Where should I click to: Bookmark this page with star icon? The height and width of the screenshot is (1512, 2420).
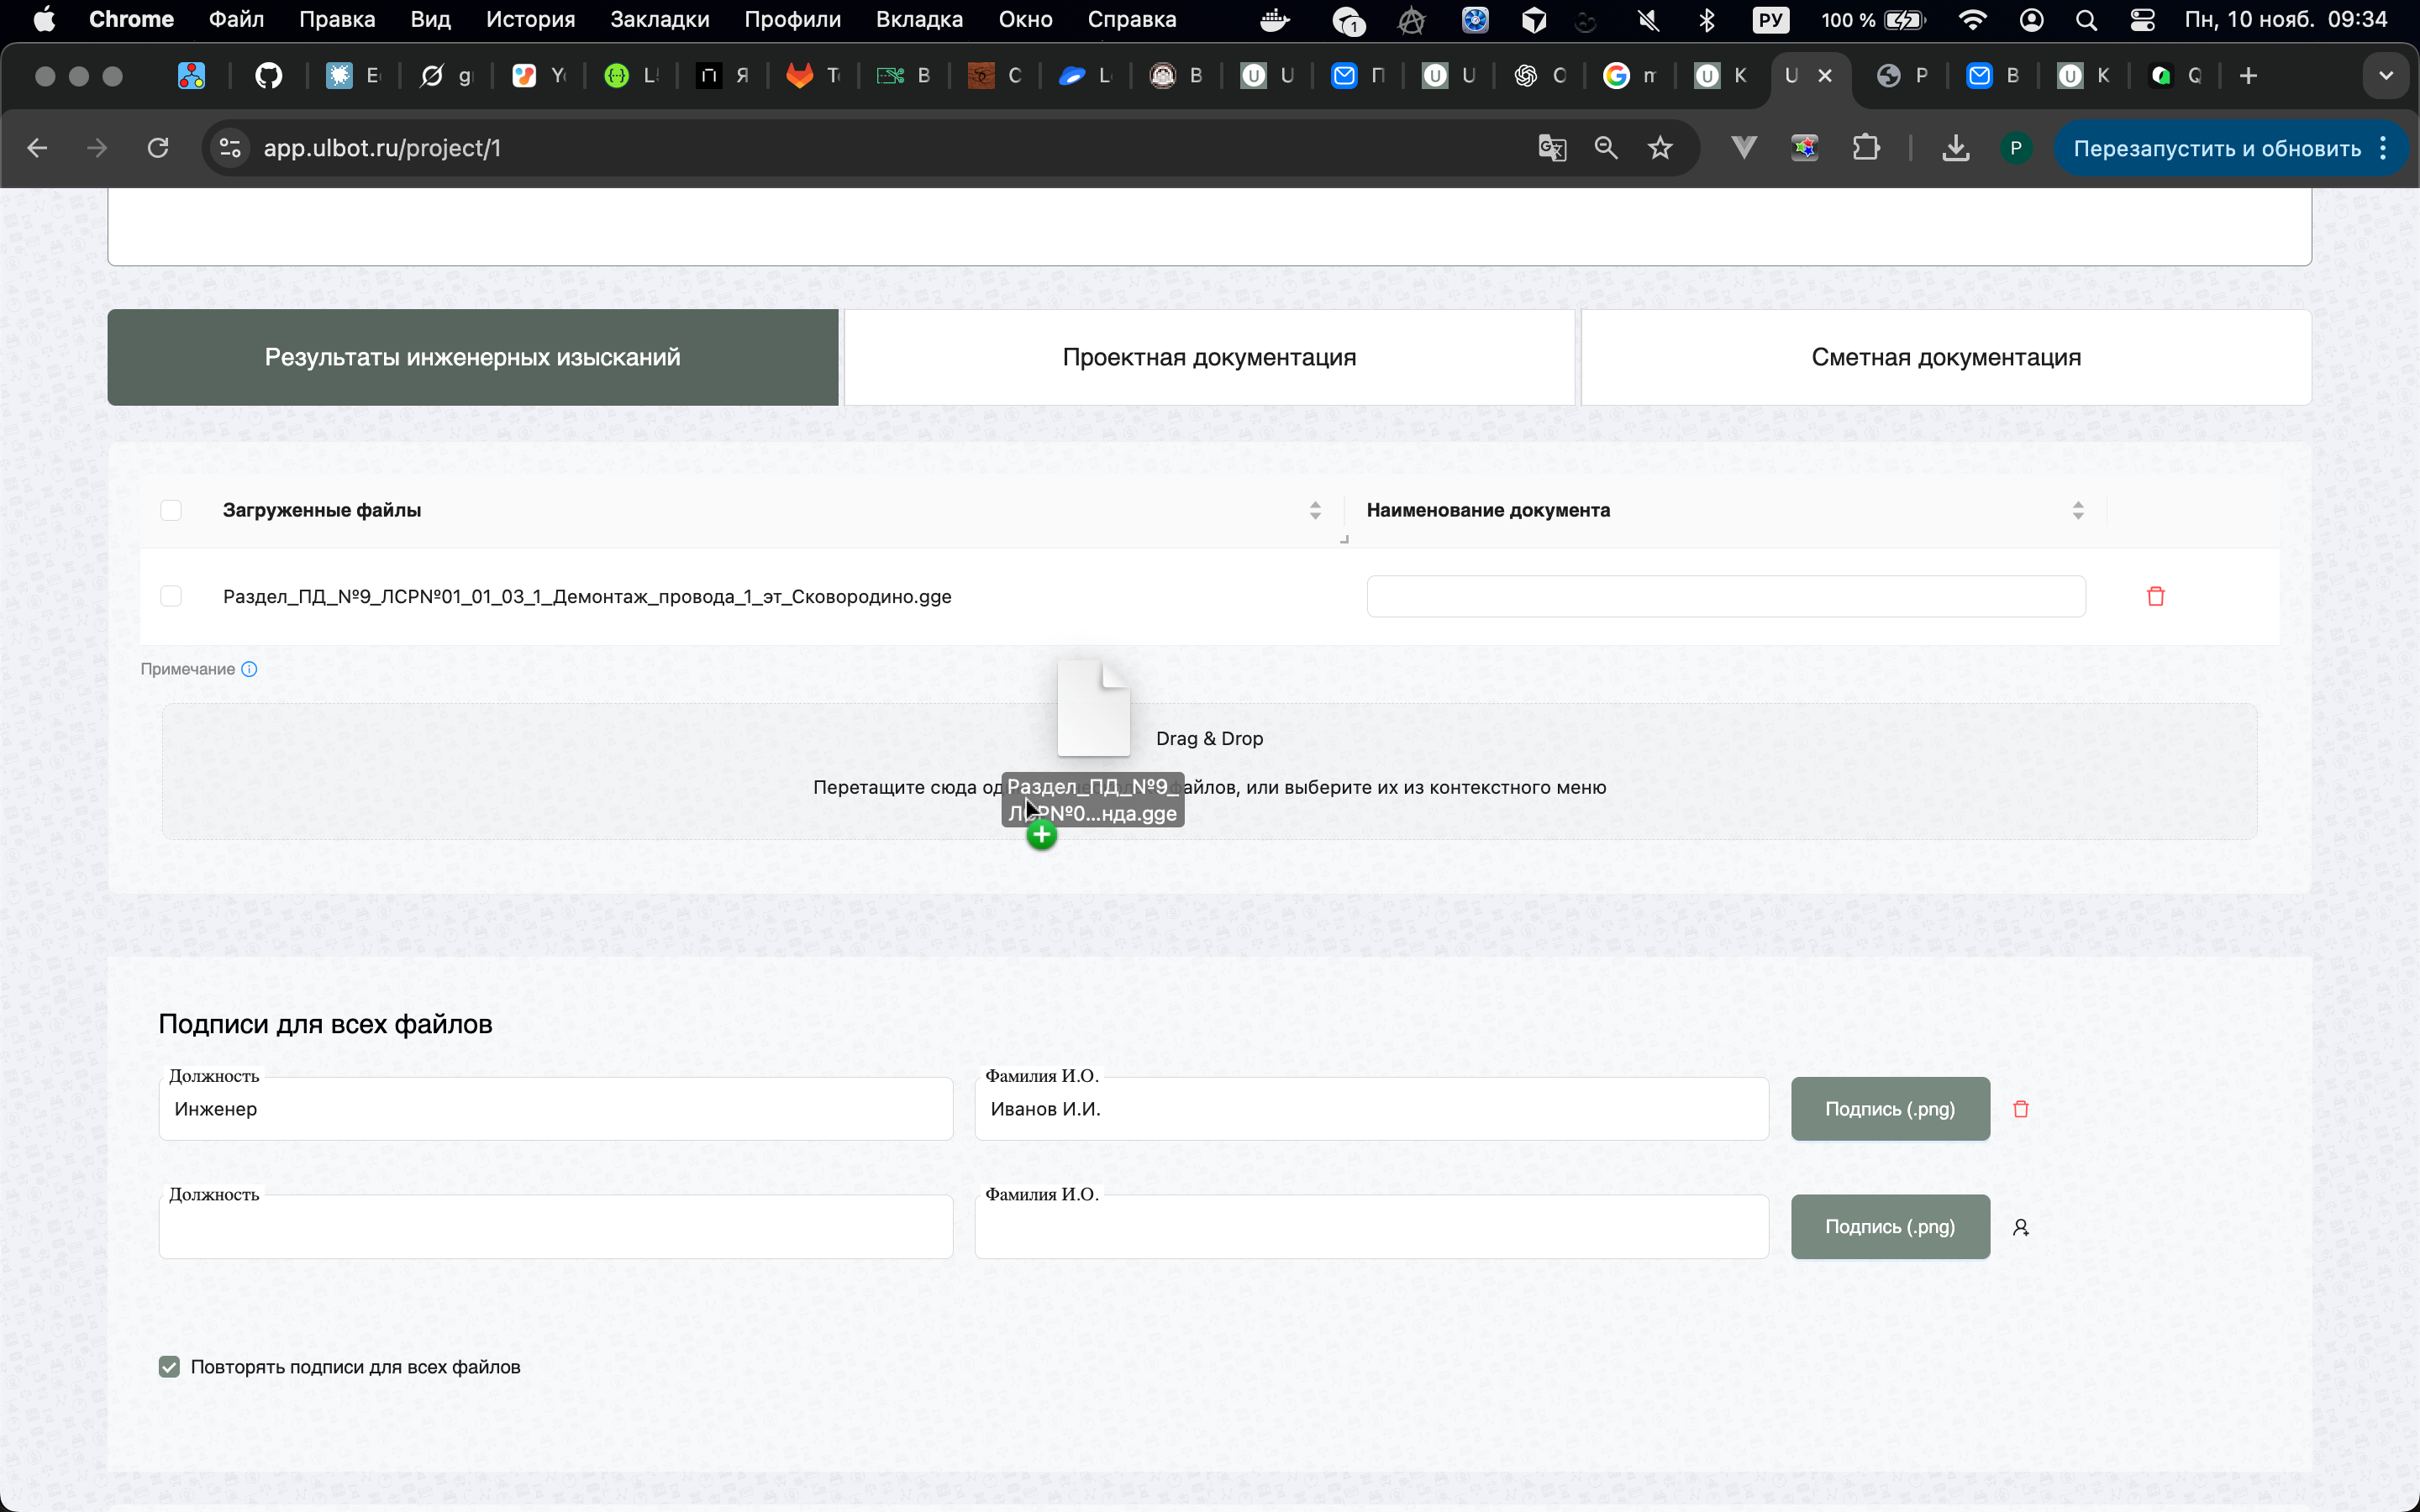pos(1660,148)
